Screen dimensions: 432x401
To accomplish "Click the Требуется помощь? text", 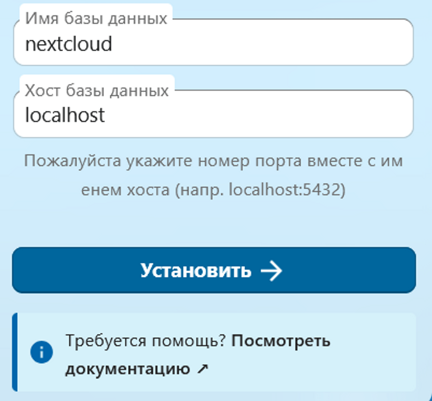I will coord(145,341).
